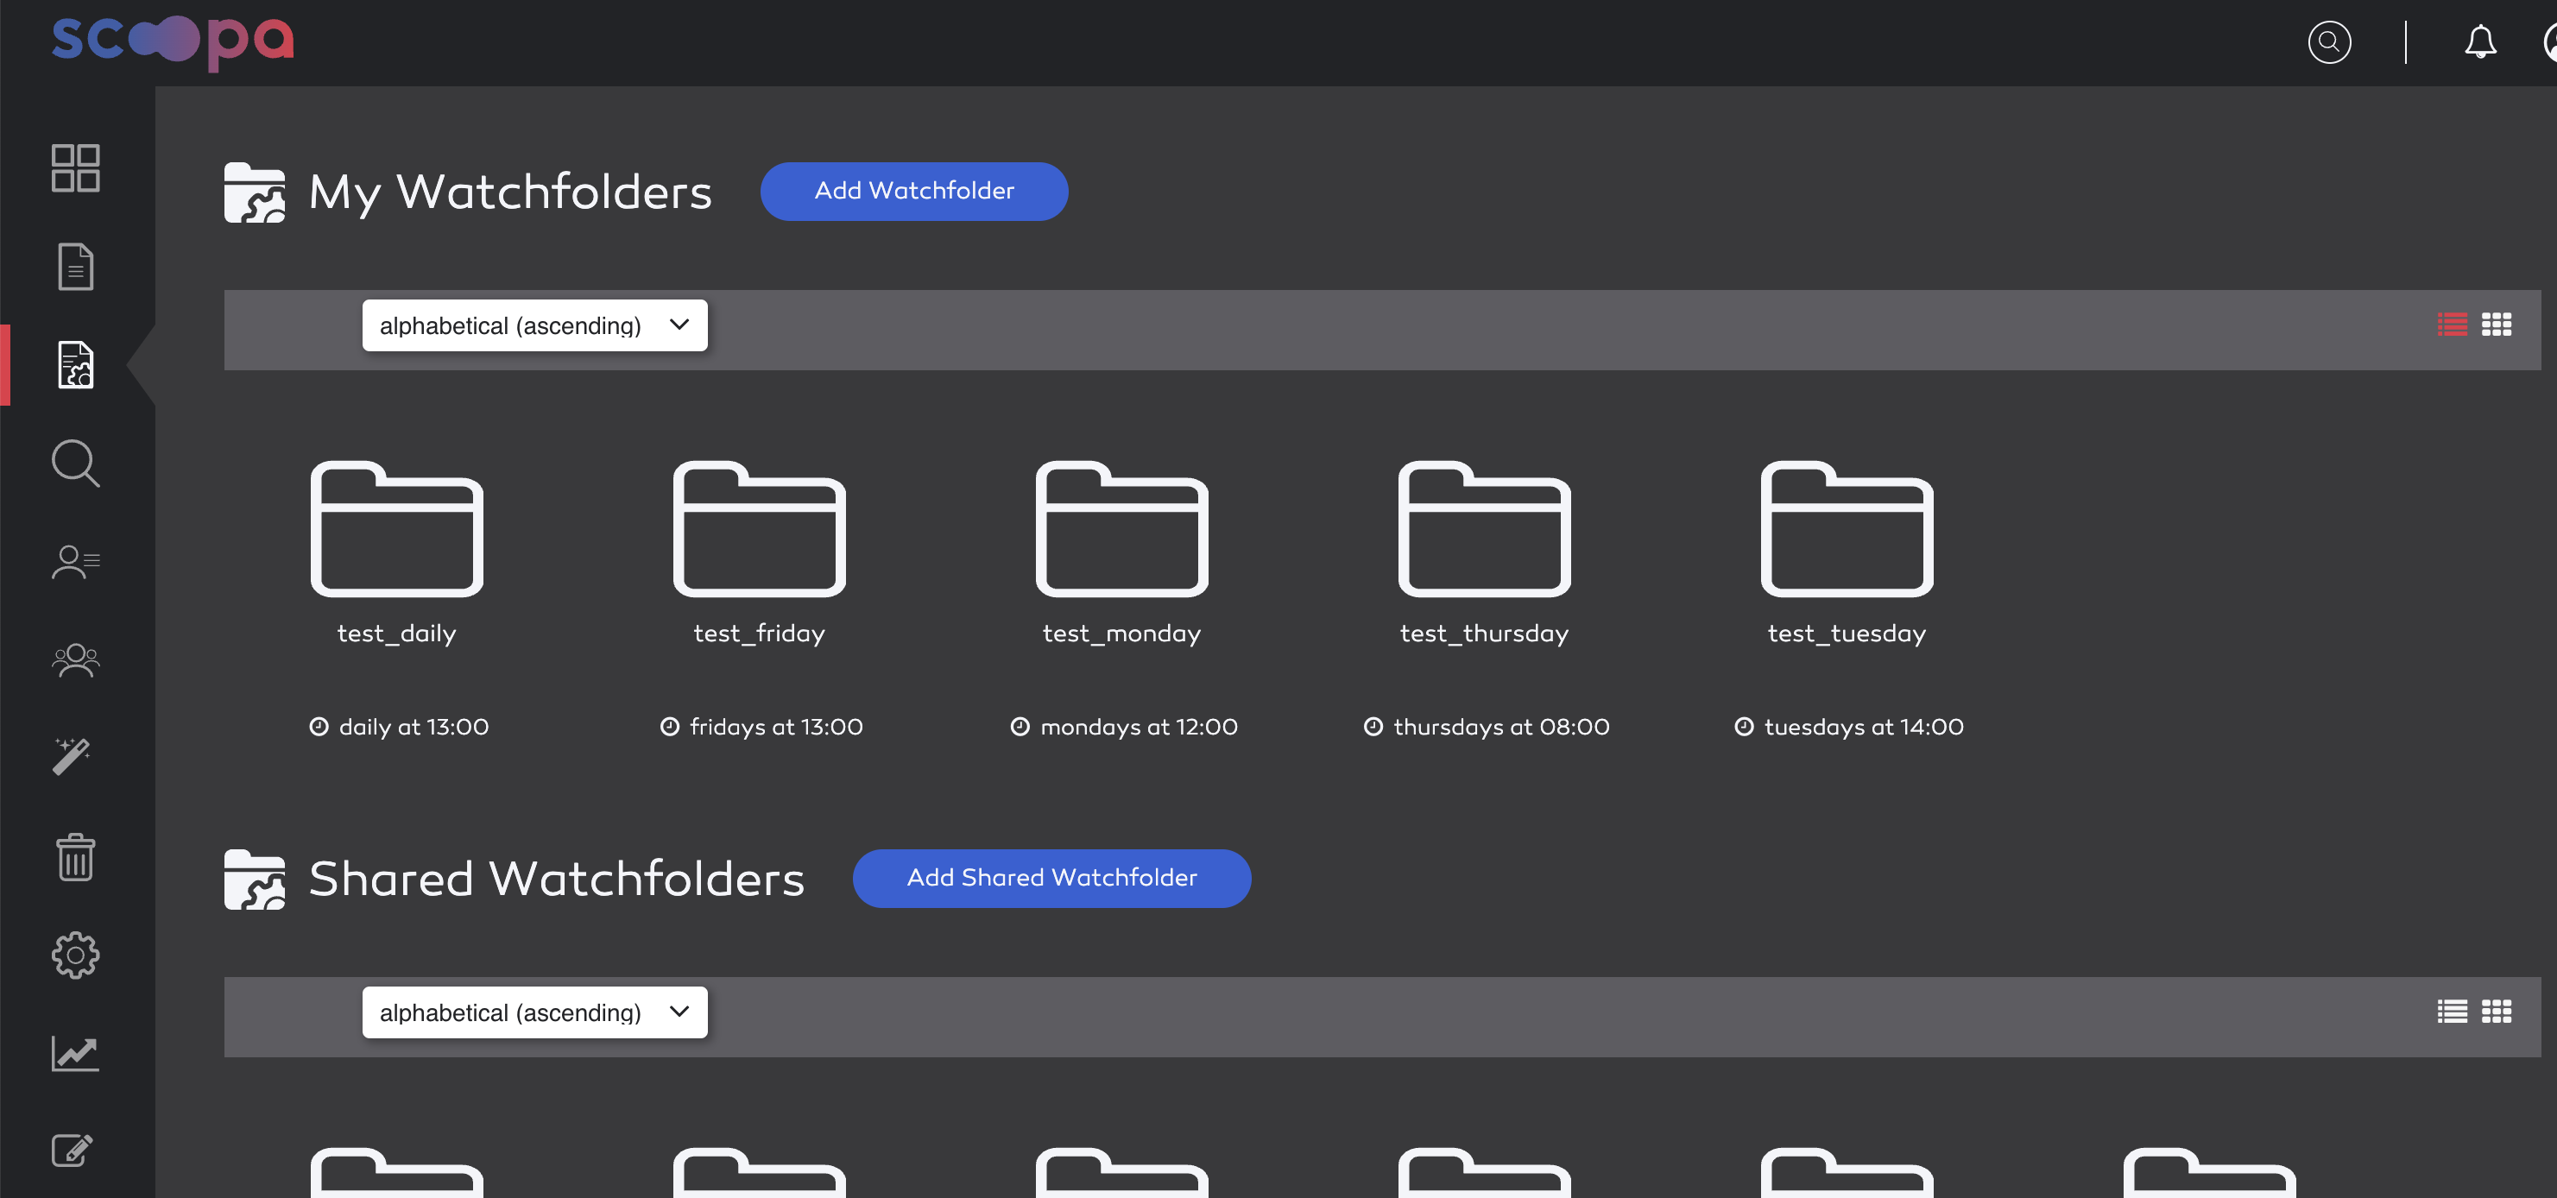Open the test_daily folder

coord(397,529)
